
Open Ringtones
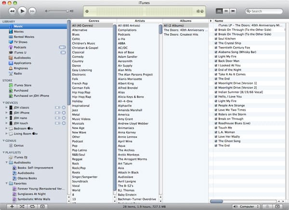(21, 68)
